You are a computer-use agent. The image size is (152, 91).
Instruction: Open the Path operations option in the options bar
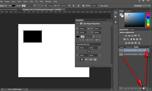69,6
